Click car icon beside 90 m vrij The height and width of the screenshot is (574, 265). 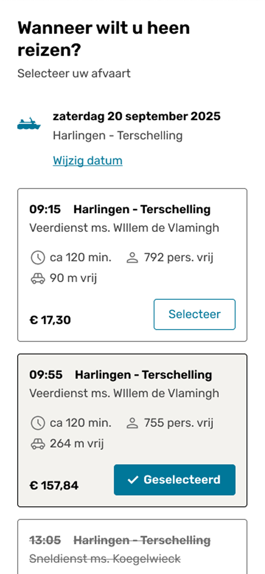coord(38,278)
